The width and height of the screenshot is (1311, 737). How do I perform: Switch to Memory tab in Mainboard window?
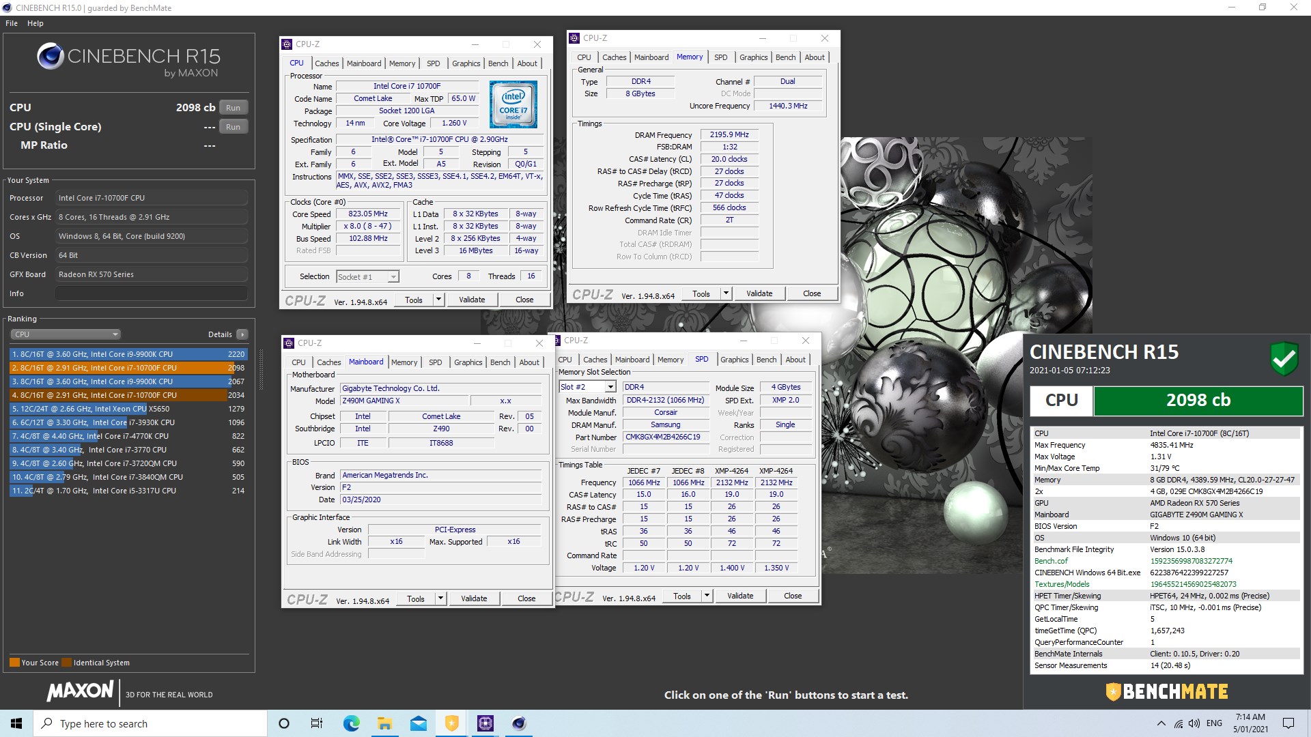pos(404,362)
